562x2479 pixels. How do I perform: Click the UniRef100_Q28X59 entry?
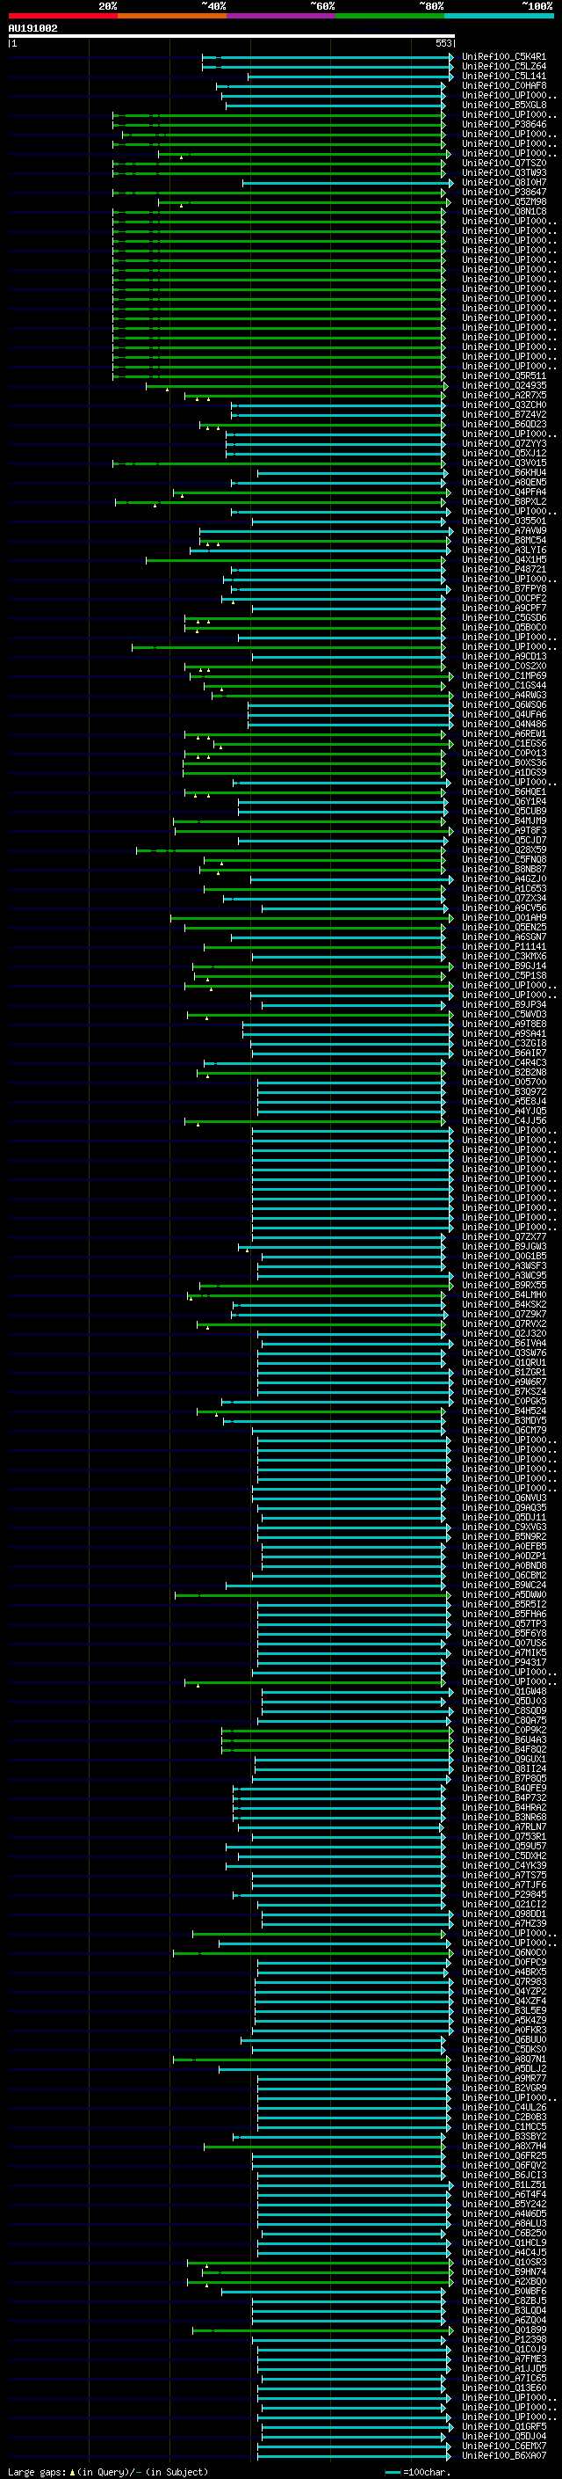[503, 849]
